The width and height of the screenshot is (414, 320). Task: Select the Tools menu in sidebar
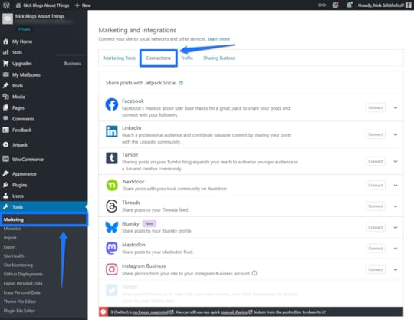coord(44,207)
